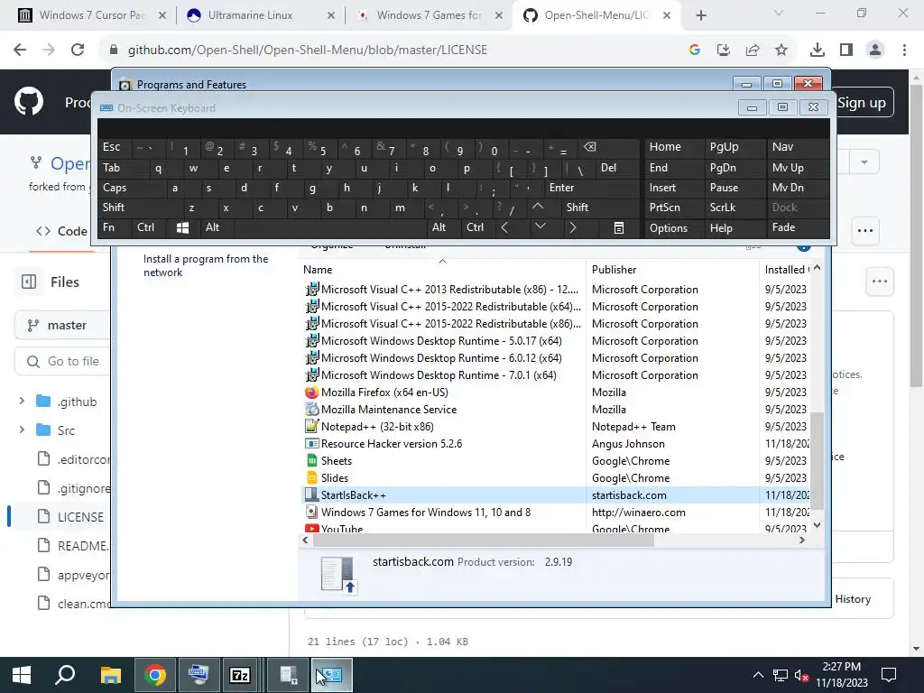
Task: Toggle the Fade key on On-Screen Keyboard
Action: coord(798,228)
